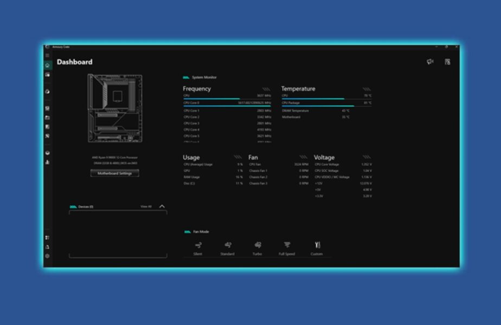Expand the Frequency section details

coord(266,89)
